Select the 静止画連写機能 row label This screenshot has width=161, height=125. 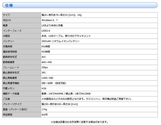pyautogui.click(x=11, y=83)
